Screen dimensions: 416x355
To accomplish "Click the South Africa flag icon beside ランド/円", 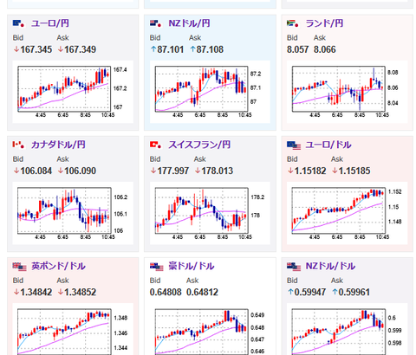I will 293,23.
